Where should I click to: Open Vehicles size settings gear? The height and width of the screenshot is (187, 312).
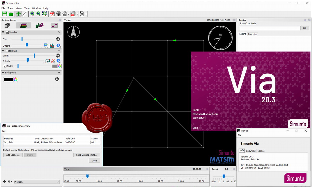pyautogui.click(x=58, y=39)
